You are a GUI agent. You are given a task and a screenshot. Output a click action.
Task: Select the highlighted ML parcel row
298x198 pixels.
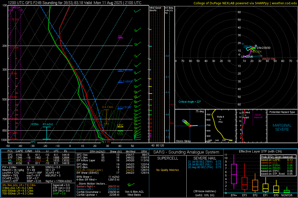click(x=38, y=160)
